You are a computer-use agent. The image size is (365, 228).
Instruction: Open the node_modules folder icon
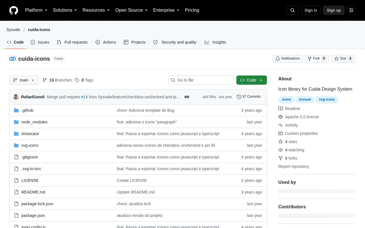click(x=16, y=122)
